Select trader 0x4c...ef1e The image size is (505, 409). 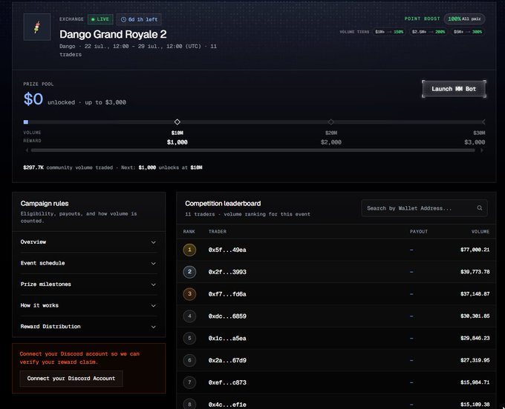tap(227, 405)
